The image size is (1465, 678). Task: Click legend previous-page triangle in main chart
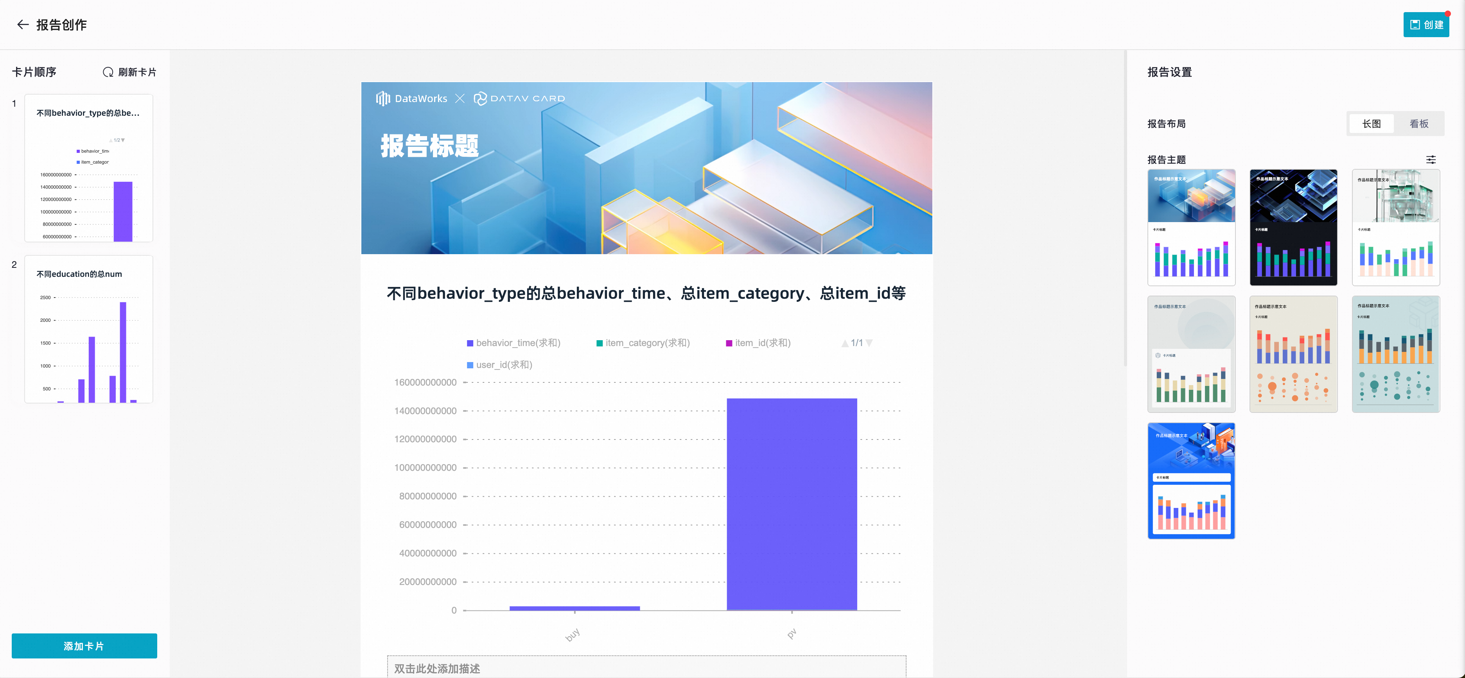[844, 343]
